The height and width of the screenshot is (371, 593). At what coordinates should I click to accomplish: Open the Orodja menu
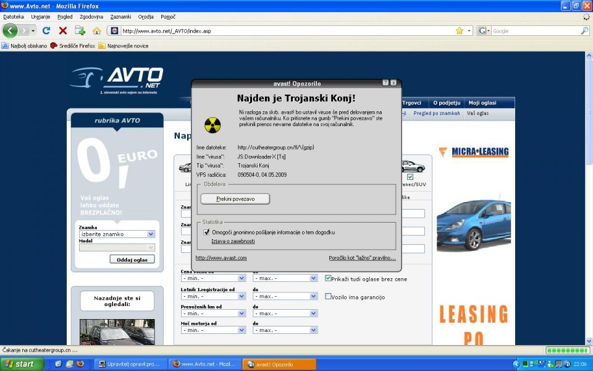(146, 17)
